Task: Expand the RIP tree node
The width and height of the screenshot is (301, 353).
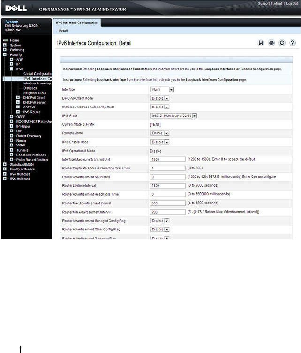Action: [11, 131]
